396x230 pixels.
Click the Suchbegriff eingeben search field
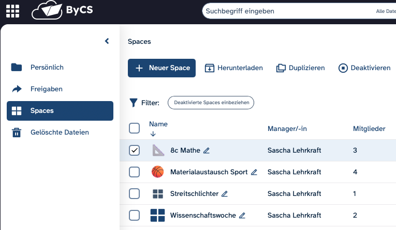click(285, 11)
